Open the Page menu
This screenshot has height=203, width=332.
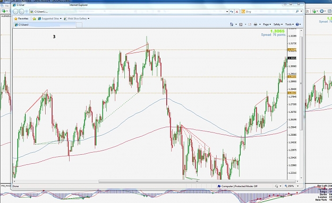(267, 24)
